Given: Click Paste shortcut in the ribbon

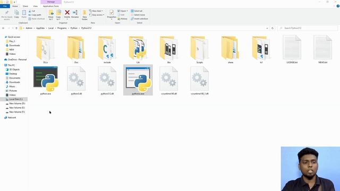Looking at the screenshot, I should point(37,19).
